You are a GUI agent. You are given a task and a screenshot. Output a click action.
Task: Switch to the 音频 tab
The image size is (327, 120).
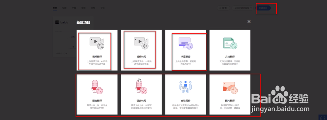[x=83, y=8]
